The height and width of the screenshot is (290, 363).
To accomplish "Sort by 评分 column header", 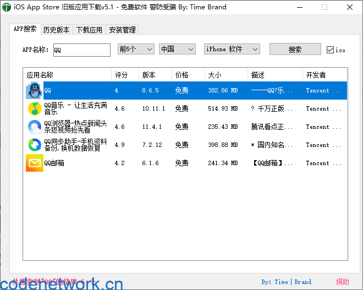I will point(125,75).
